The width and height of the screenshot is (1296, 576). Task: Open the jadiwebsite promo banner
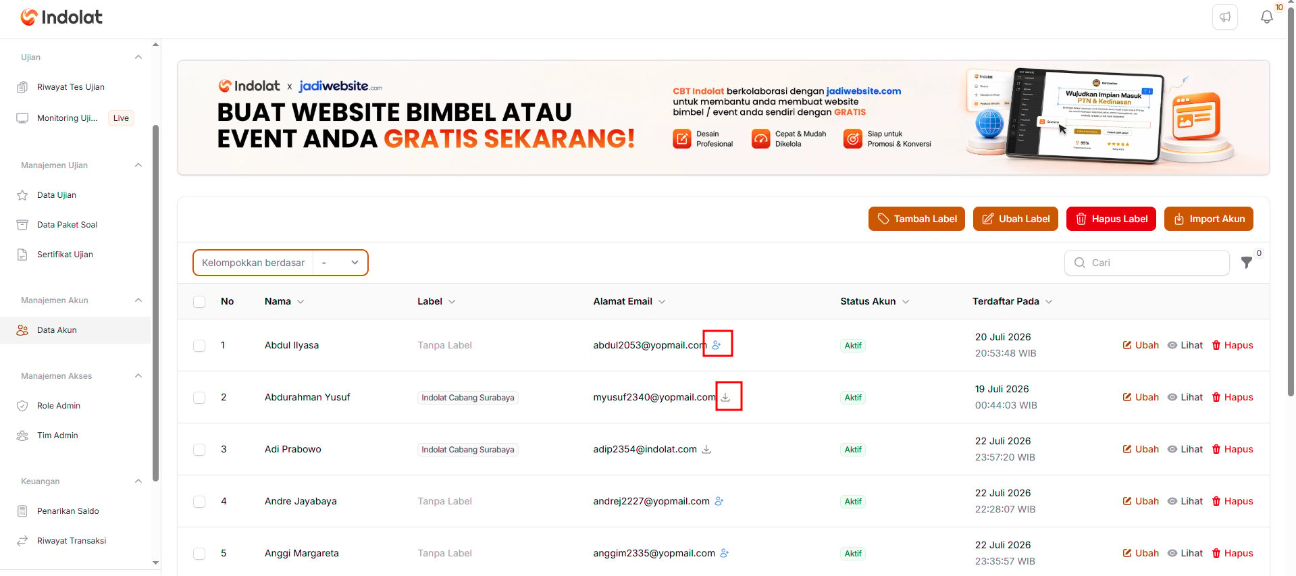coord(723,118)
